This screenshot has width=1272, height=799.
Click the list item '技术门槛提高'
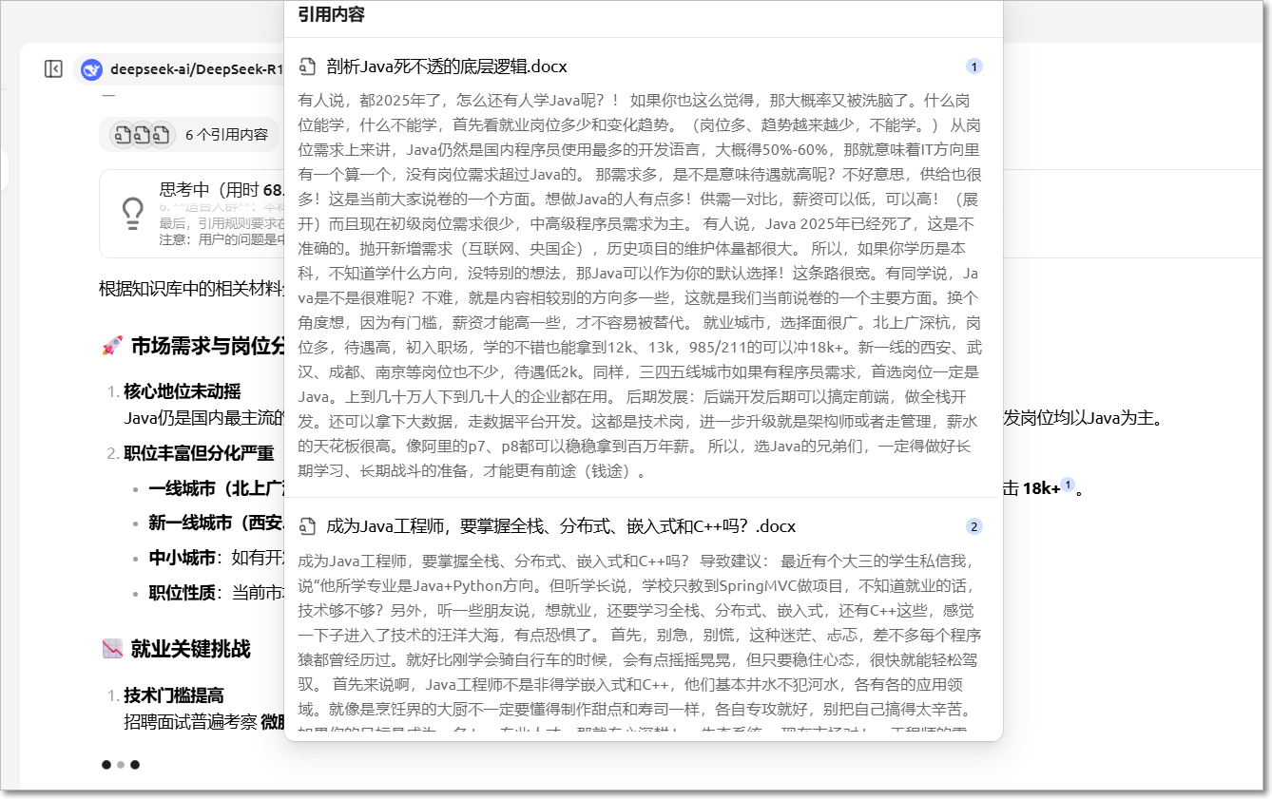(x=174, y=695)
